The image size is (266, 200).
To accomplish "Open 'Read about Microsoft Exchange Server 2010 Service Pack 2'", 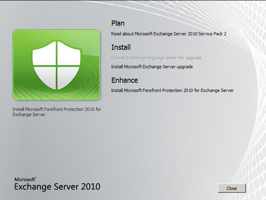I will click(169, 34).
